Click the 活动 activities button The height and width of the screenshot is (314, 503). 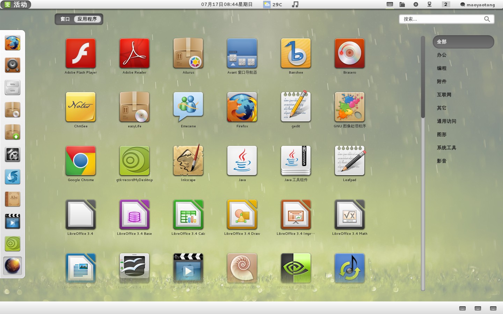pos(16,5)
